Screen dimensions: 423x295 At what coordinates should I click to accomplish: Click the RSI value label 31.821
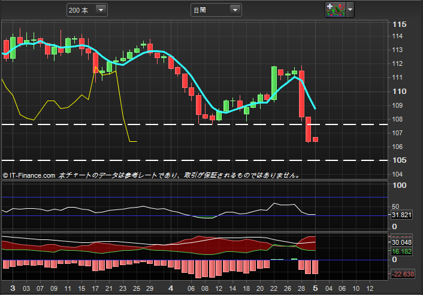[401, 215]
